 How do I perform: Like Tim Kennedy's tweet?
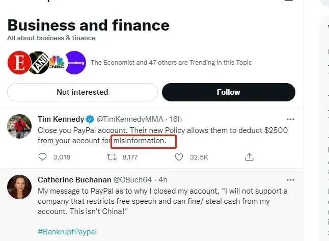click(x=179, y=157)
